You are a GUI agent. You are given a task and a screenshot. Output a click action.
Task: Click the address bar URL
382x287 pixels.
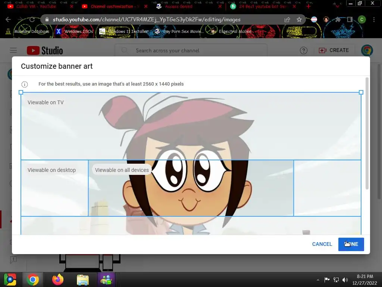146,19
